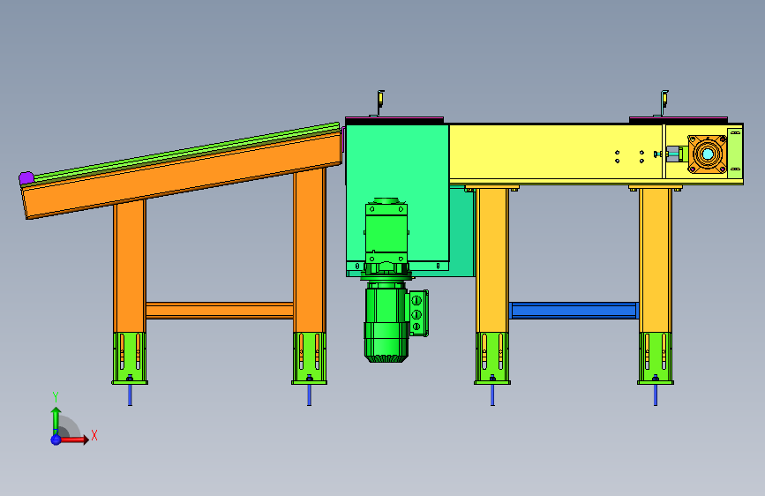Viewport: 765px width, 496px height.
Task: Select the green foot under the yellow leg nearest the motor
Action: [492, 358]
